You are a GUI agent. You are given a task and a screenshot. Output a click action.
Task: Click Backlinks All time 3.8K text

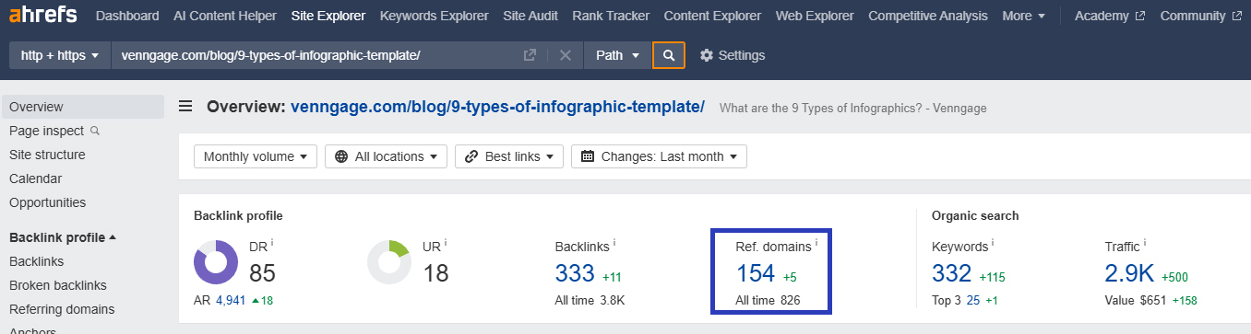click(590, 300)
